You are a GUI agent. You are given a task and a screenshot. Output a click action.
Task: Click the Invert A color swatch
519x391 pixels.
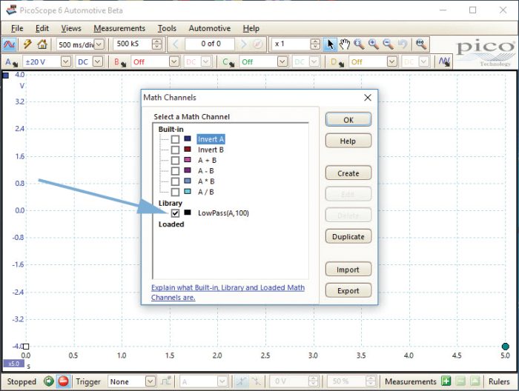point(188,138)
